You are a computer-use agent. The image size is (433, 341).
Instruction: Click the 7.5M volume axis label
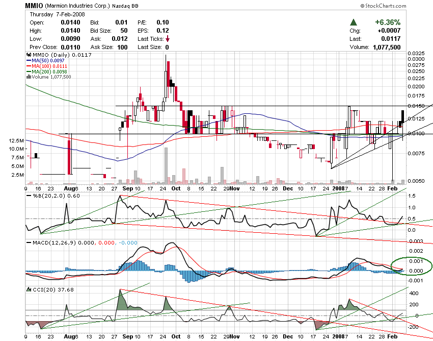[18, 158]
